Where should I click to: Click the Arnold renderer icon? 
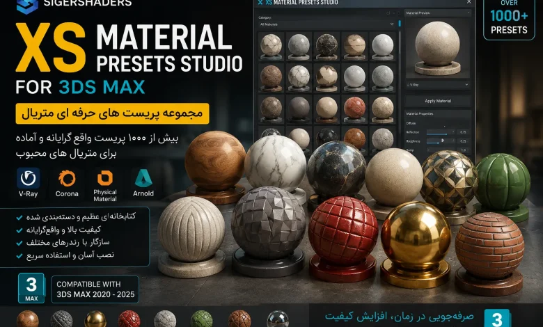[x=143, y=178]
